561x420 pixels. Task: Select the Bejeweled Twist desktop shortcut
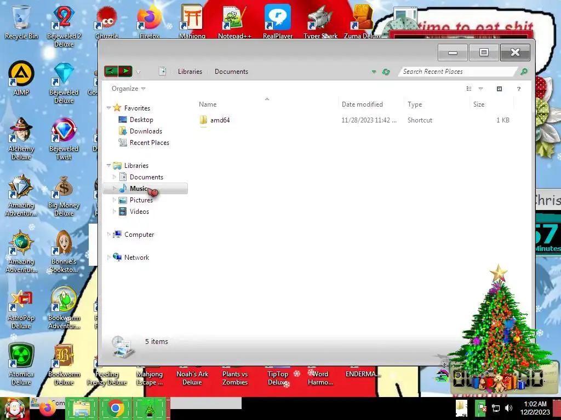point(64,138)
